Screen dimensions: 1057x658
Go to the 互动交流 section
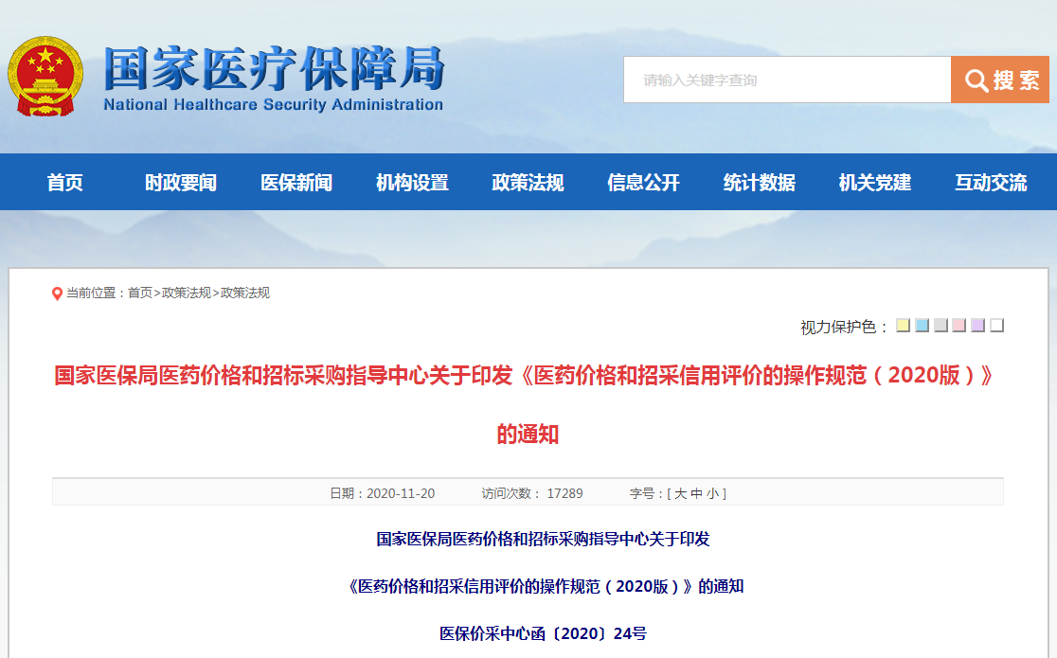click(990, 183)
